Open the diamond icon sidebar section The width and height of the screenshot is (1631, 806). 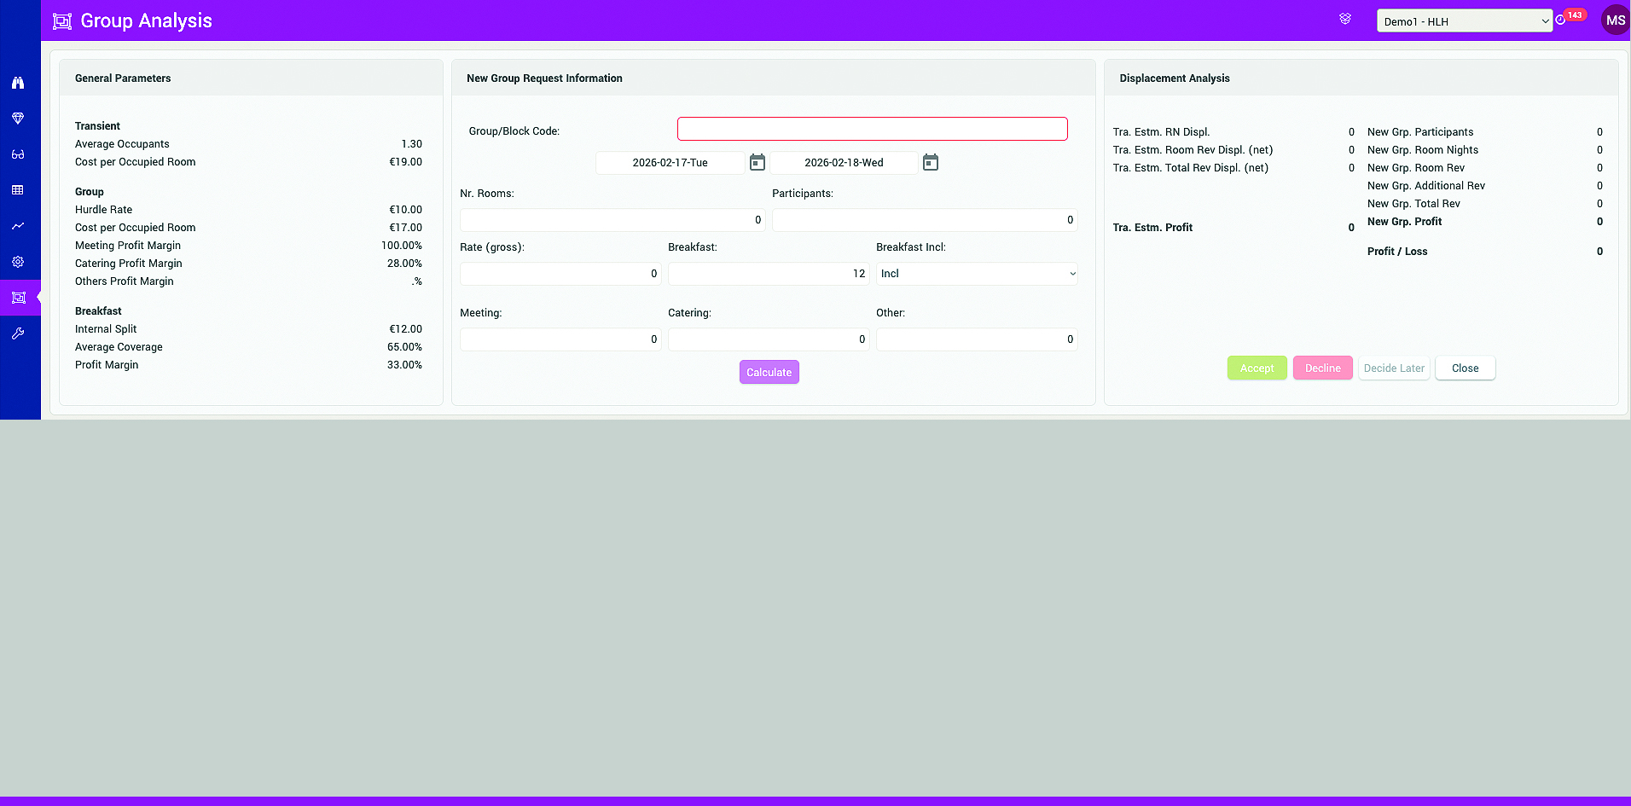coord(18,119)
